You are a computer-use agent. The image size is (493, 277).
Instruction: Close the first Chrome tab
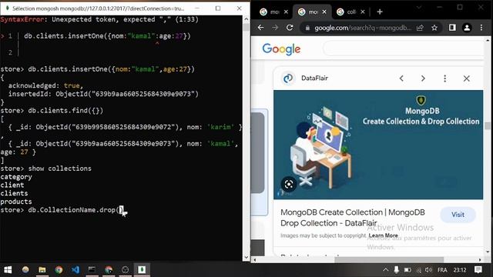tap(286, 12)
